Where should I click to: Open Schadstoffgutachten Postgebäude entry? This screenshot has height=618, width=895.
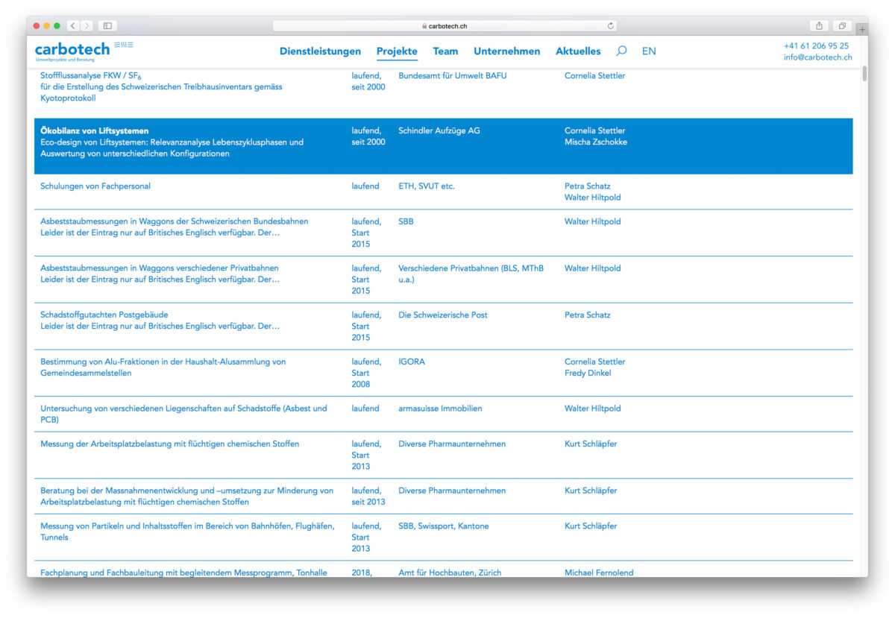coord(104,315)
